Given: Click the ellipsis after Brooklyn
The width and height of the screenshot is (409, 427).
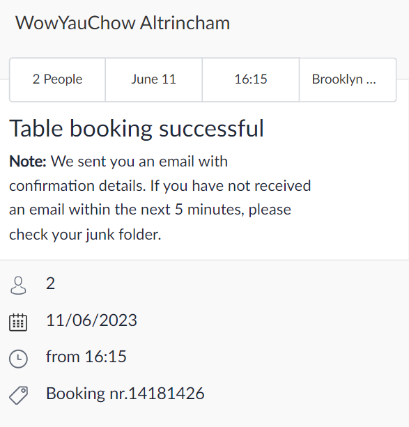Looking at the screenshot, I should tap(371, 80).
